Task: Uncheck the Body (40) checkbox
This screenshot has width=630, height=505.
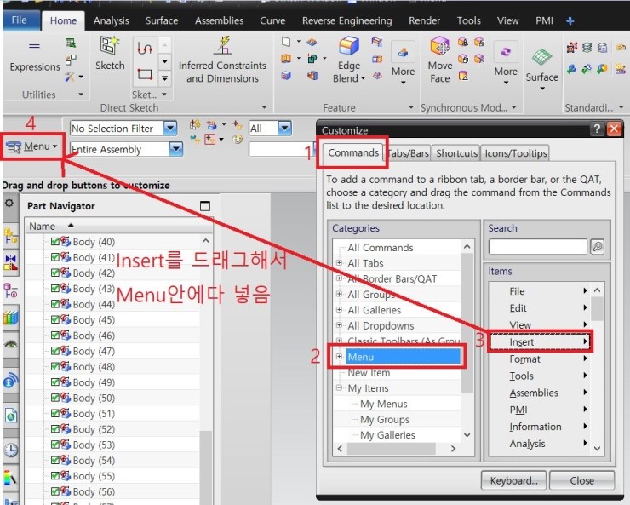Action: point(55,242)
